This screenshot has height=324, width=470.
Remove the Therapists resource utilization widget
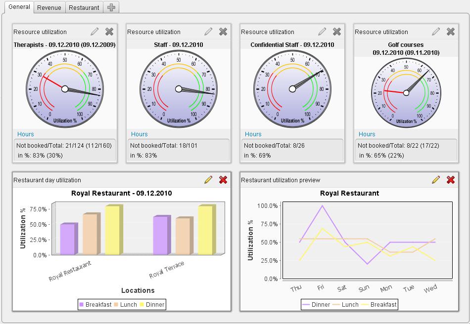click(109, 32)
